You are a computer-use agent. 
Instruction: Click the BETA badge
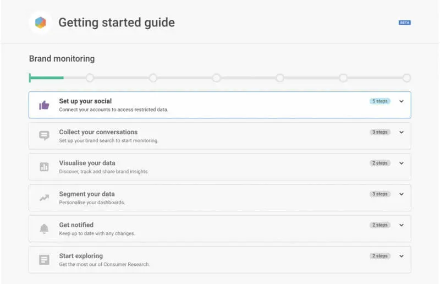click(405, 23)
